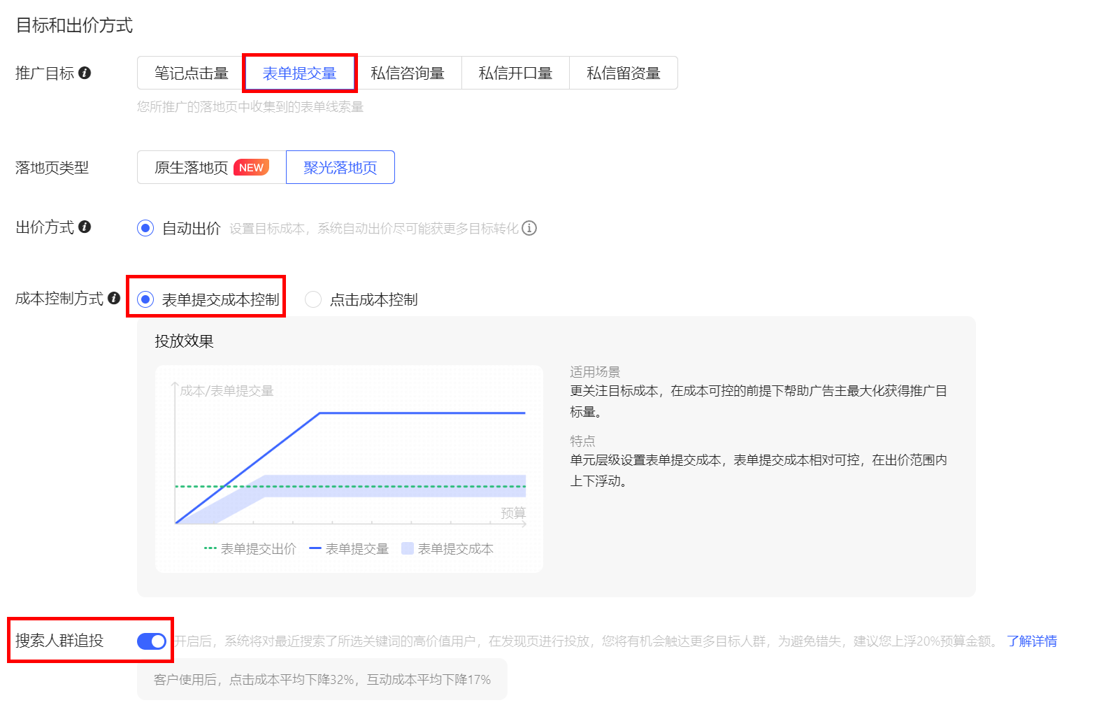Click the 客户使用后 statistics note
This screenshot has width=1113, height=719.
[322, 679]
